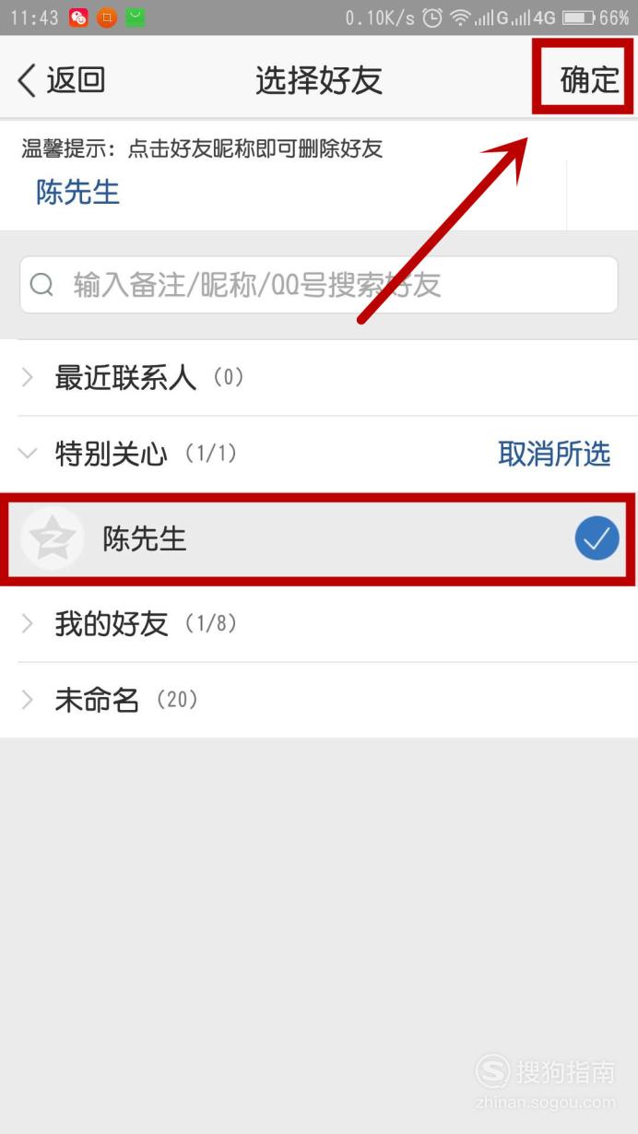
Task: Tap the 陈先生 avatar star icon
Action: (53, 538)
